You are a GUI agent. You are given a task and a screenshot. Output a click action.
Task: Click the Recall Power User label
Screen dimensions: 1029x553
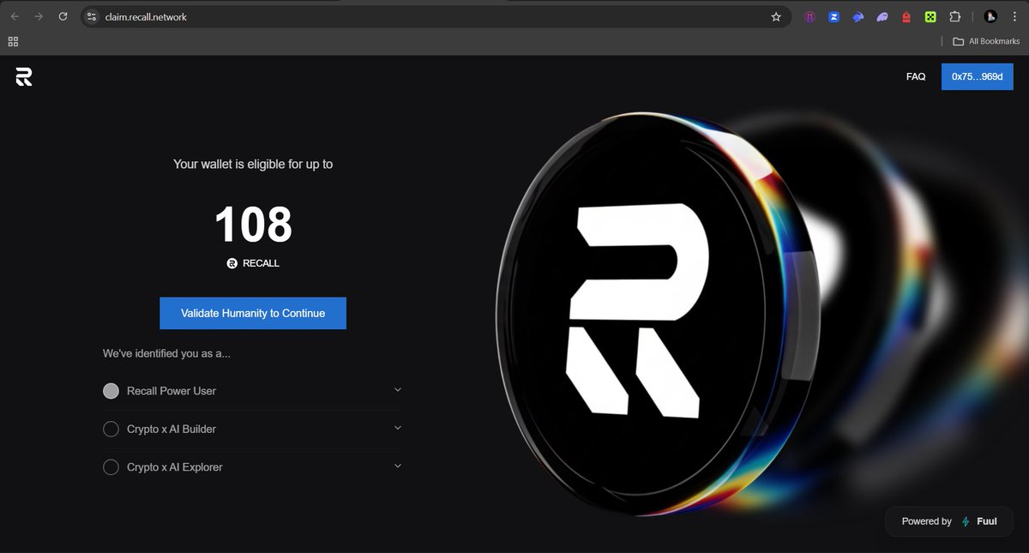(171, 391)
